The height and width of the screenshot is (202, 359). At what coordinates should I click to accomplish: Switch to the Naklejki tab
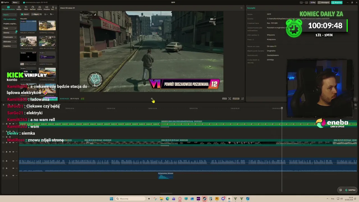(33, 8)
